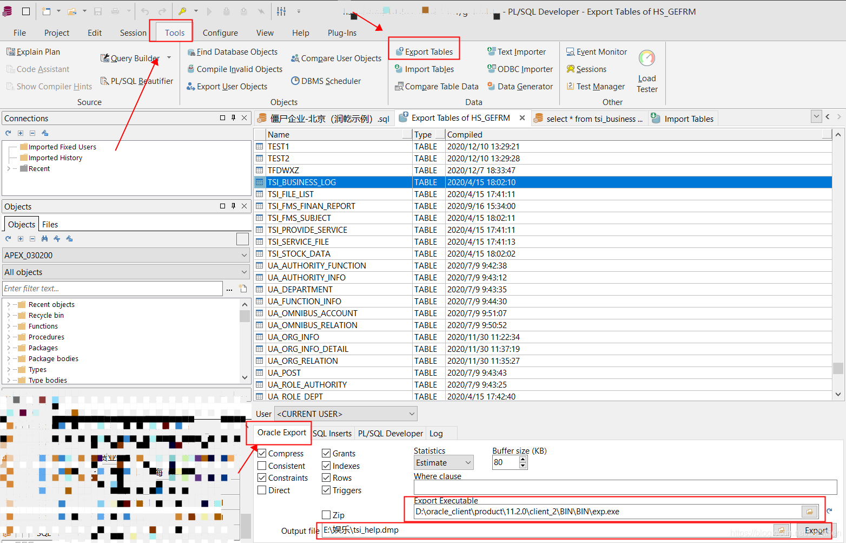
Task: Open Data Generator
Action: pyautogui.click(x=520, y=87)
